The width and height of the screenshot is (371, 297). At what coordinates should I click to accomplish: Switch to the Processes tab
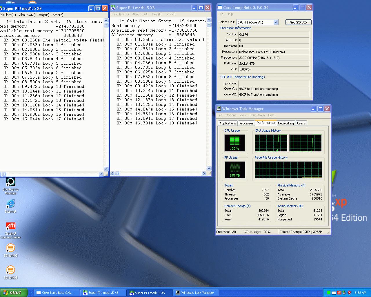246,123
